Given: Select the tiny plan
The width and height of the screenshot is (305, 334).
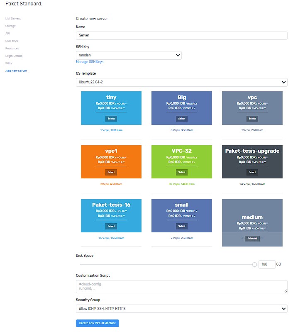Looking at the screenshot, I should click(111, 119).
